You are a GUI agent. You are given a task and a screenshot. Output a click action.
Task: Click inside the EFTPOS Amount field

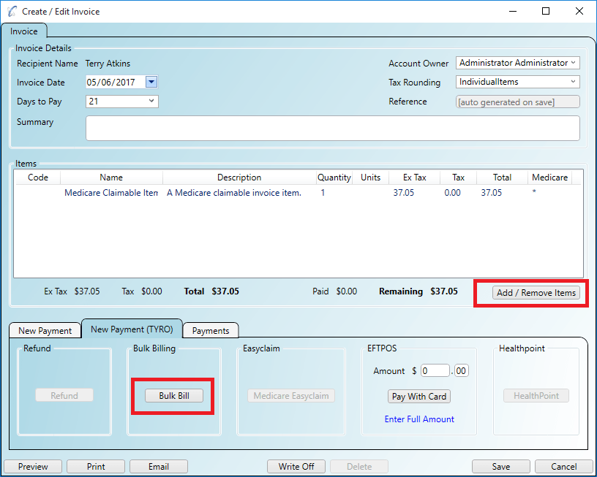[435, 370]
